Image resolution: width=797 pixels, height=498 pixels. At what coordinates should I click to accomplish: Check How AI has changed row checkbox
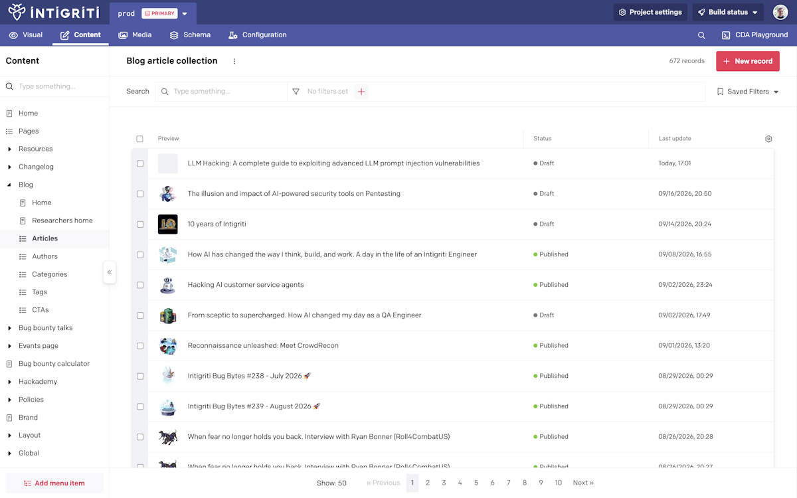point(140,254)
